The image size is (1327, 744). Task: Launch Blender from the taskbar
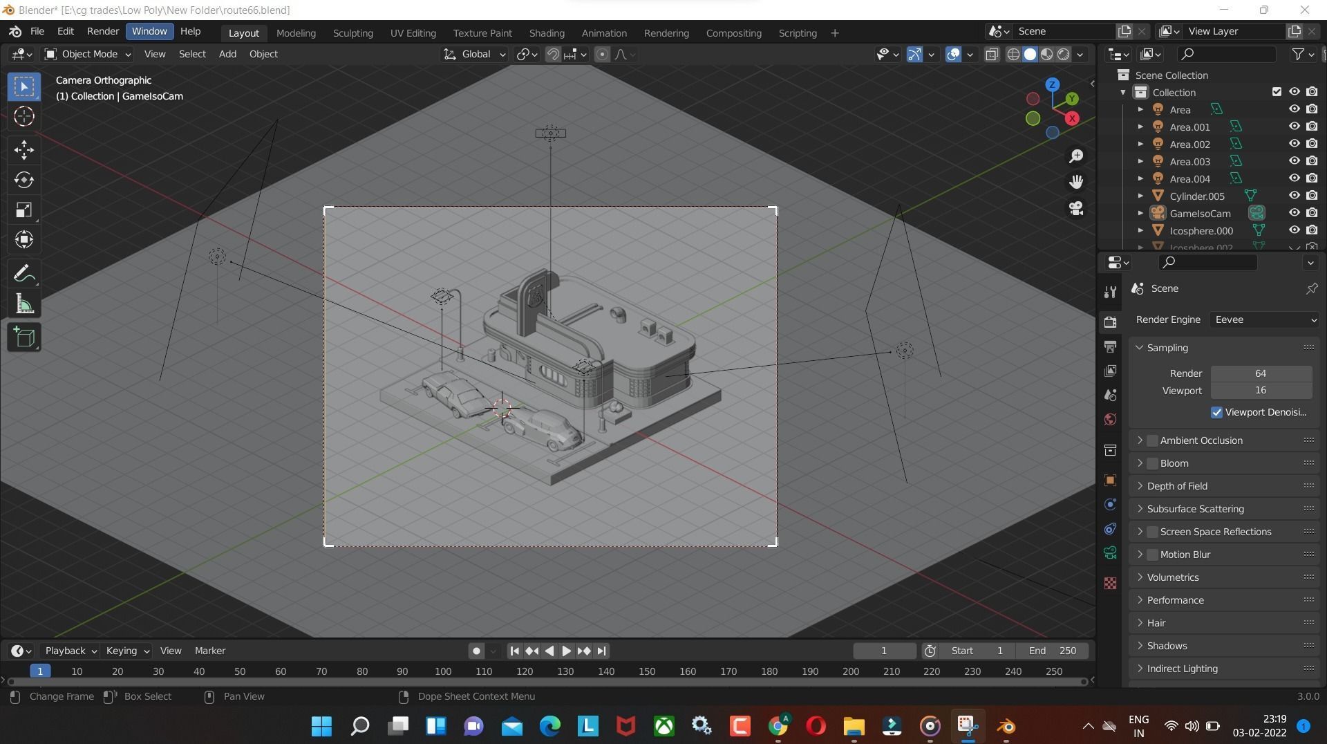(x=1006, y=726)
